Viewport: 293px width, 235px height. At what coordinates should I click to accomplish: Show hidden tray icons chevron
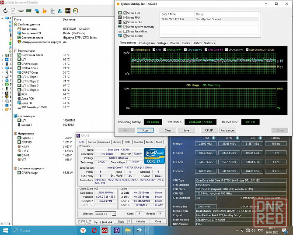[237, 230]
